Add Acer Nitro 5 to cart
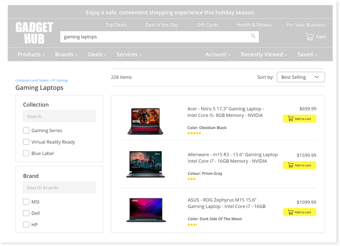 tap(299, 119)
